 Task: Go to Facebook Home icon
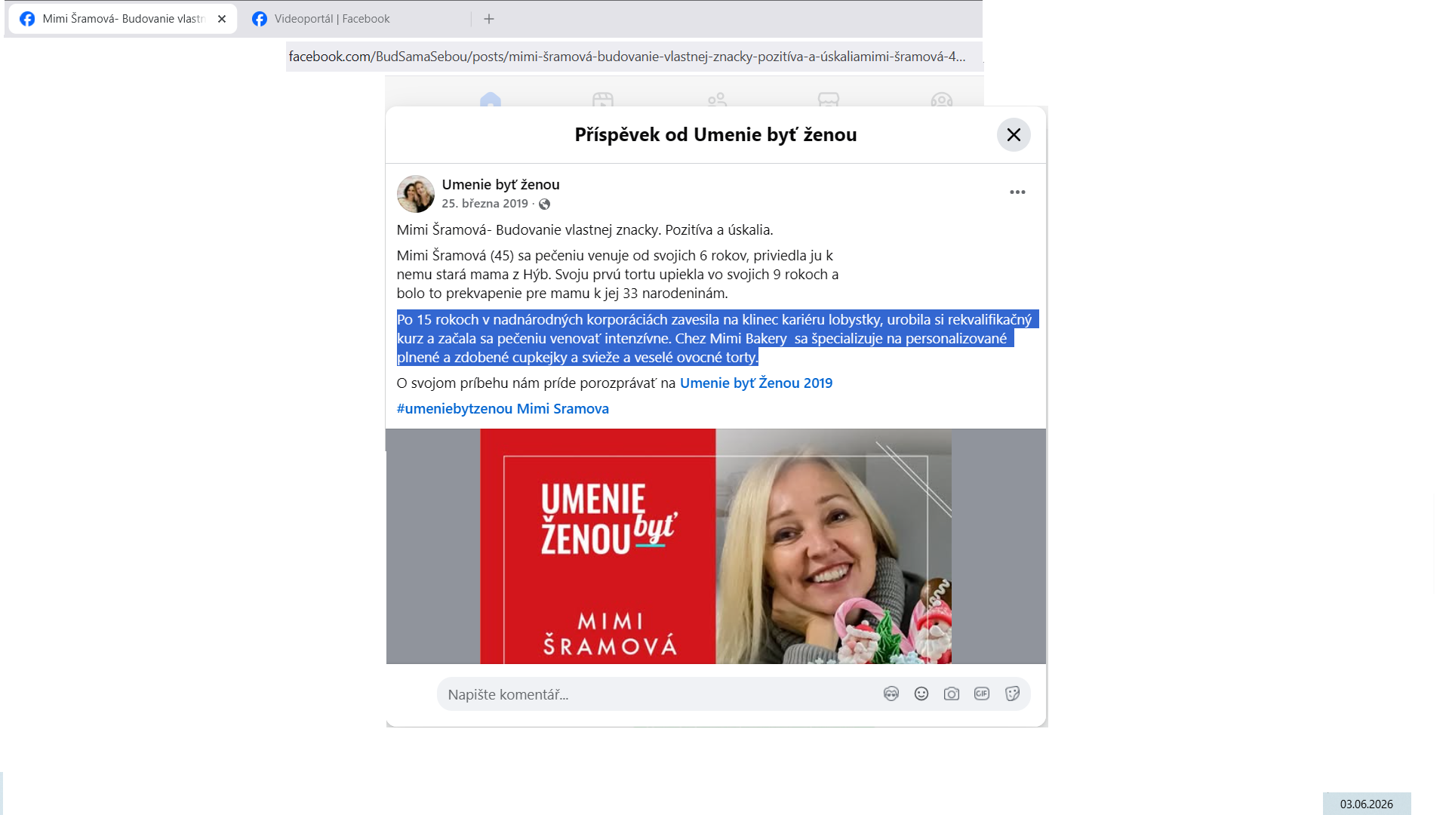(x=491, y=100)
